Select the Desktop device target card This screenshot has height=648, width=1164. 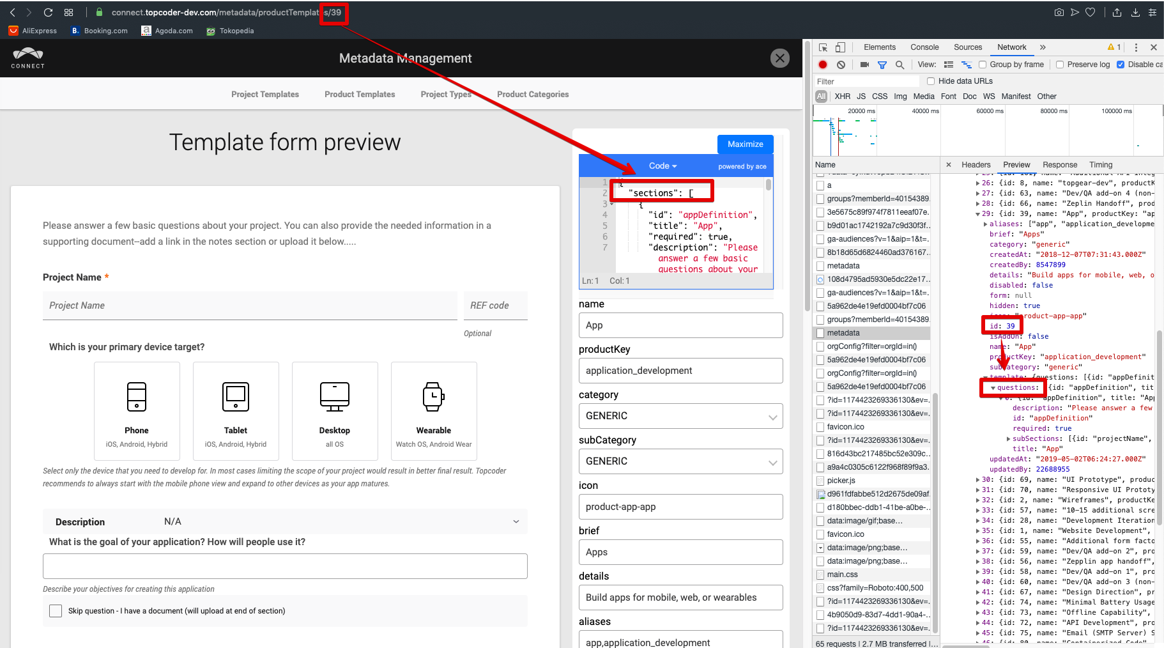coord(335,411)
